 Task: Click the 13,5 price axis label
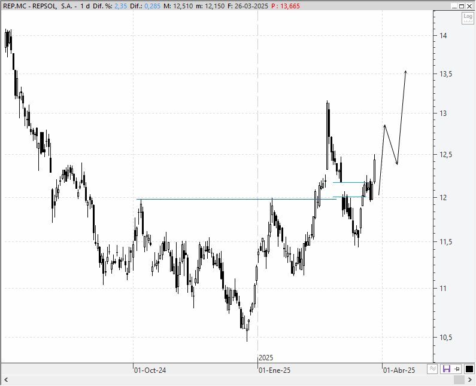445,74
